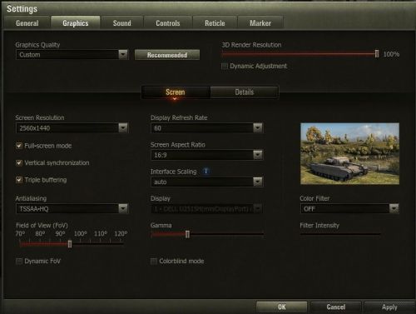Switch to the Sound tab
The image size is (416, 314).
pyautogui.click(x=122, y=23)
